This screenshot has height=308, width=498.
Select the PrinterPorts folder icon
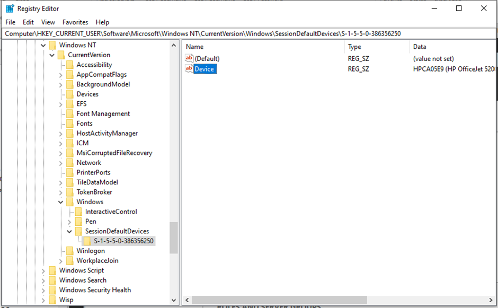coord(70,172)
